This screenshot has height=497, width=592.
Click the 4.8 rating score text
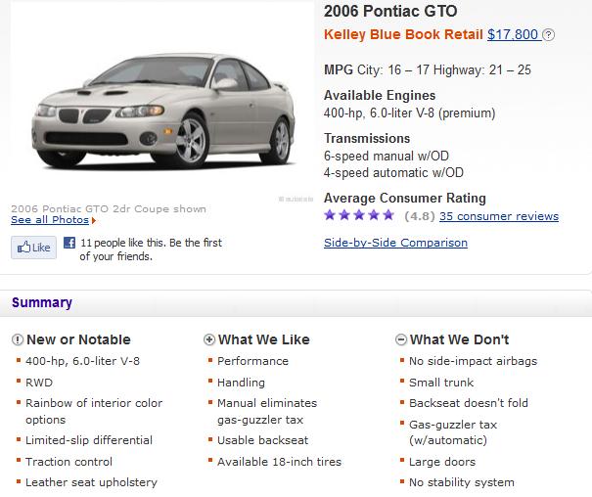point(420,216)
